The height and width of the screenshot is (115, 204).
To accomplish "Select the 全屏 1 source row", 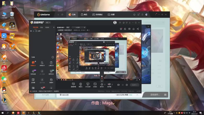I will [42, 31].
